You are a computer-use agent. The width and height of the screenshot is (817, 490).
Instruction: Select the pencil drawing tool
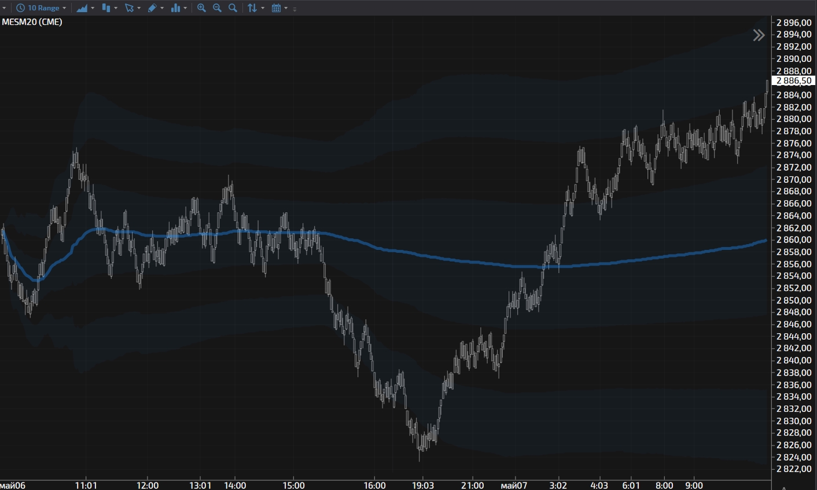click(x=152, y=8)
